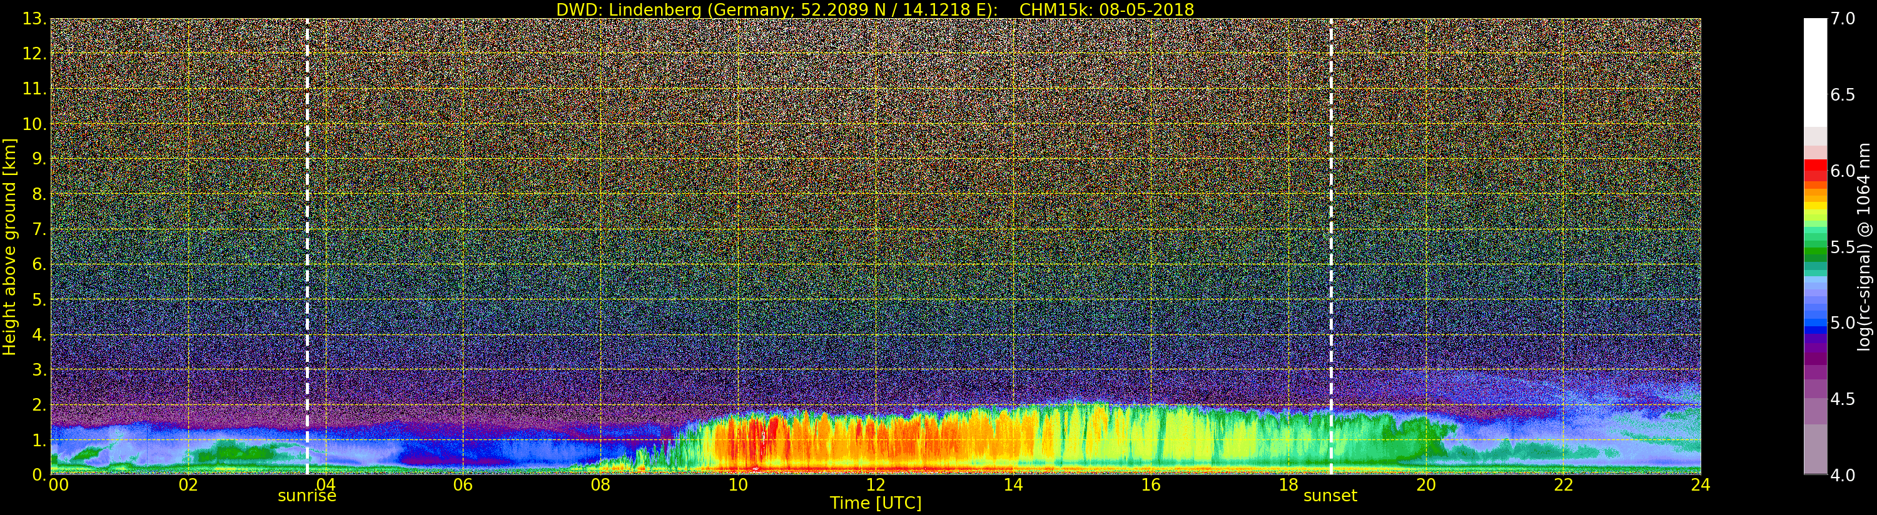Viewport: 1877px width, 515px height.
Task: Click the time tick label '10'
Action: [x=738, y=484]
